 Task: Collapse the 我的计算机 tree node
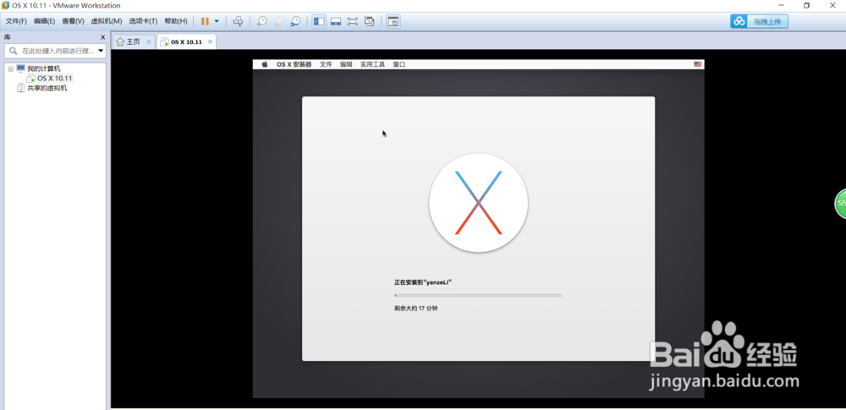(11, 69)
